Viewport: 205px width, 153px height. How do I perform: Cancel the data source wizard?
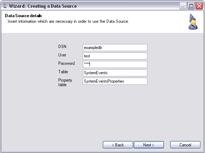pyautogui.click(x=185, y=145)
